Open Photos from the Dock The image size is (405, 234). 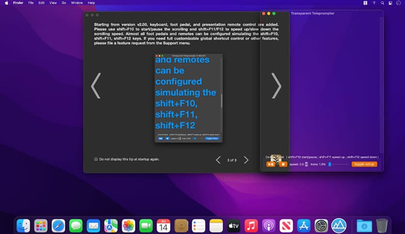tap(128, 226)
